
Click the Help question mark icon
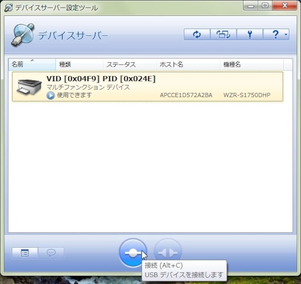(274, 34)
